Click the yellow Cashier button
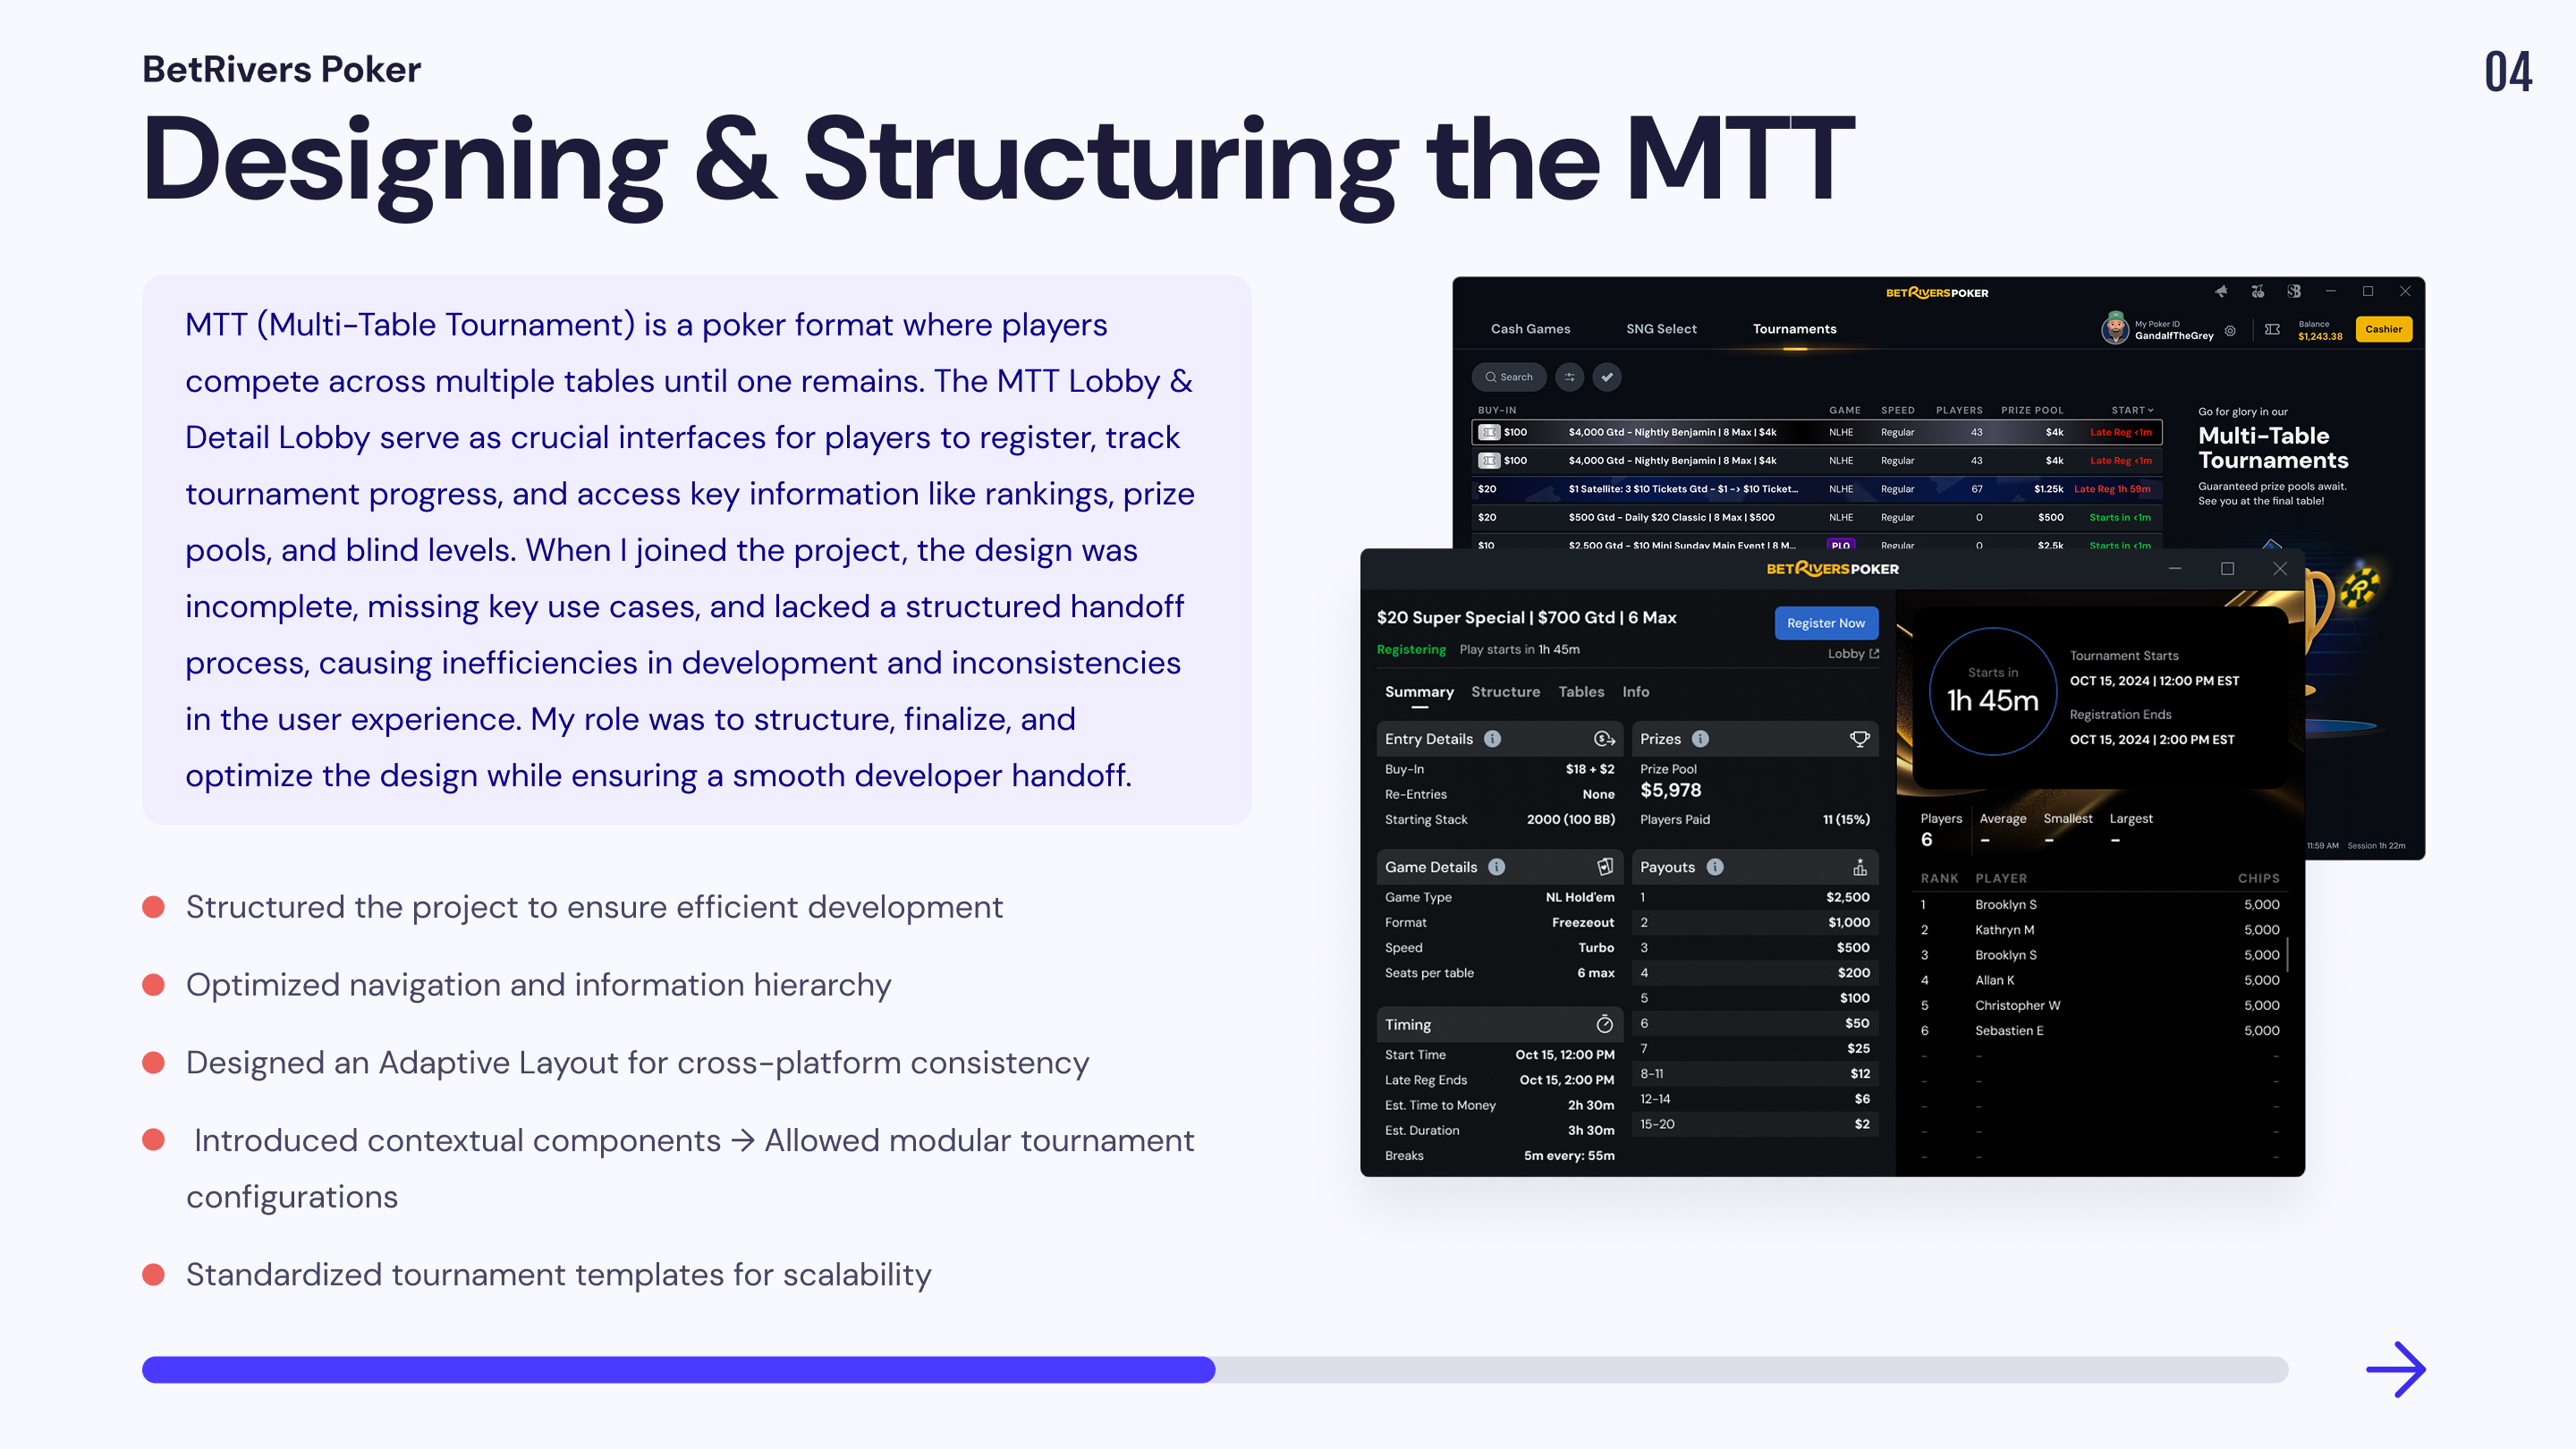 pos(2383,329)
